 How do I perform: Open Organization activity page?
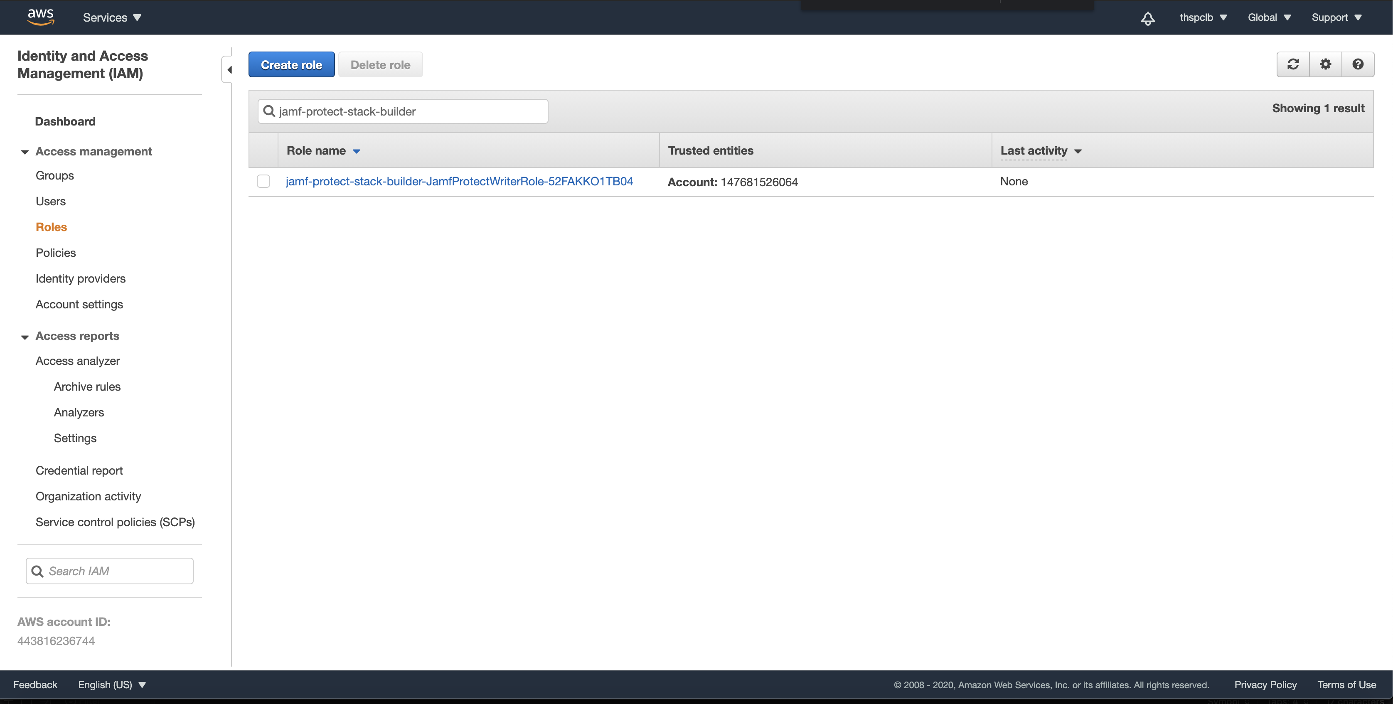pyautogui.click(x=88, y=496)
